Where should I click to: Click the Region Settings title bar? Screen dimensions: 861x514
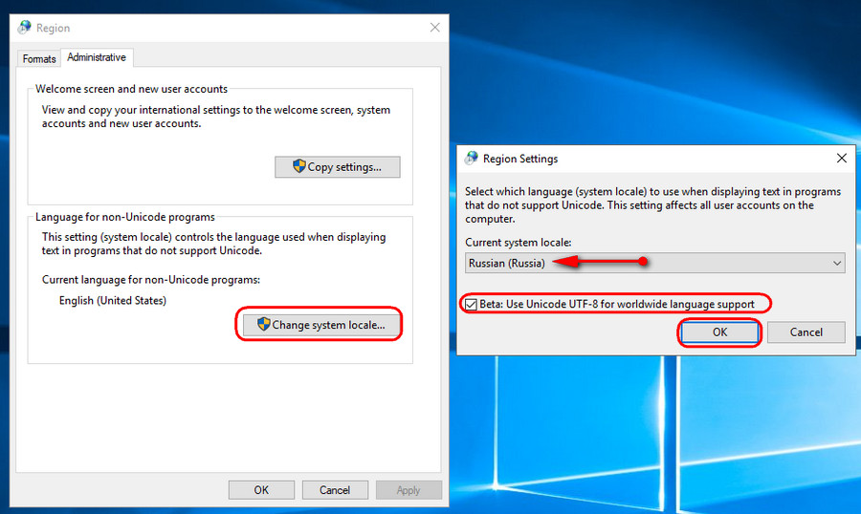(x=651, y=159)
